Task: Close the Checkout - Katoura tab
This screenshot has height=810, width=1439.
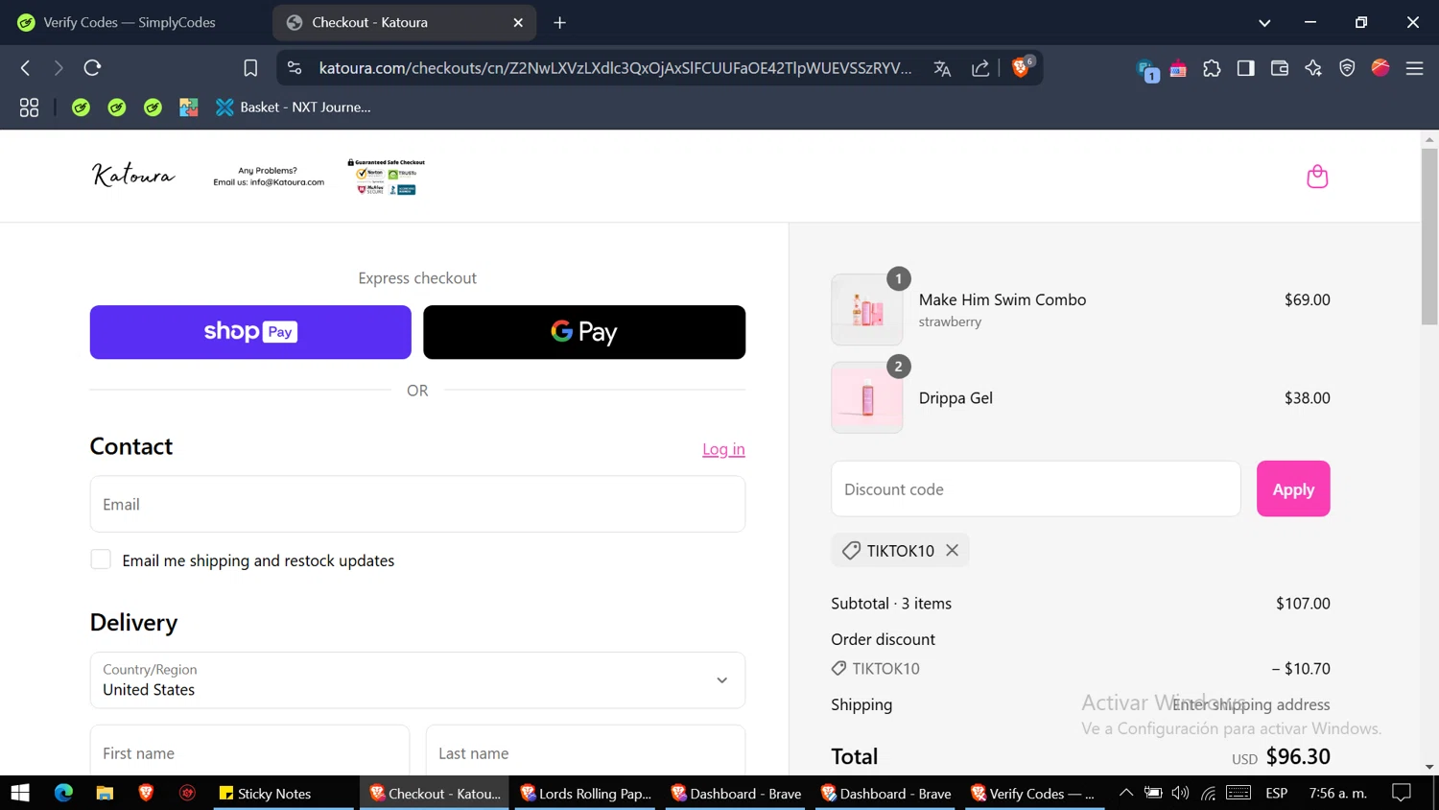Action: (x=518, y=22)
